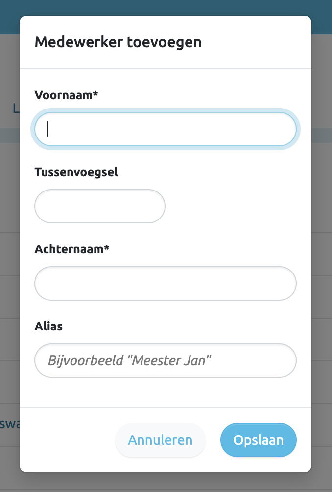The image size is (332, 492).
Task: Click inside the Voornaam input field
Action: 165,129
